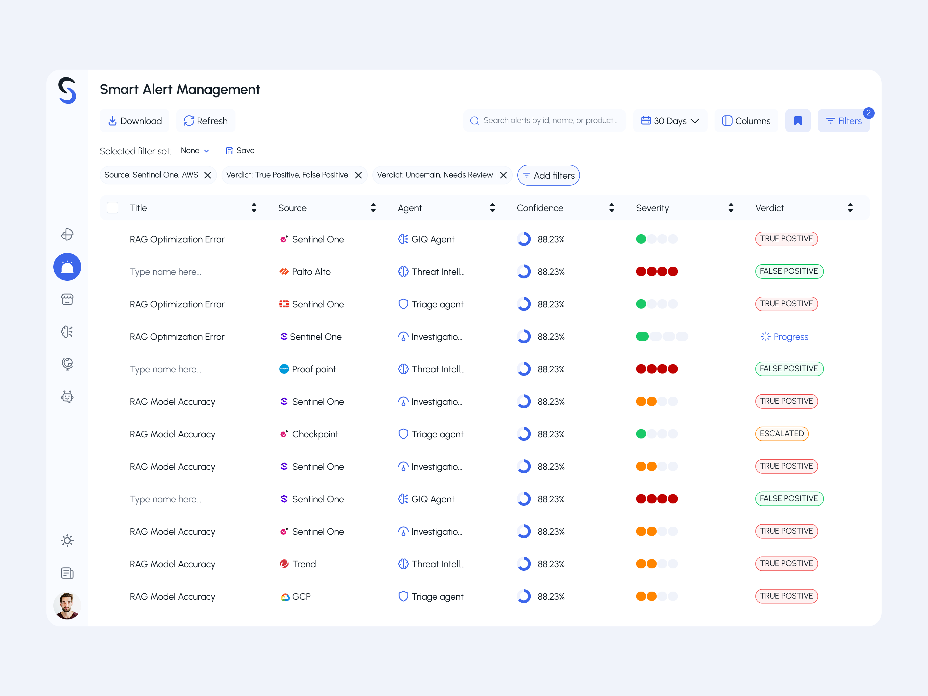Open the brain circuit sidebar icon

tap(67, 332)
